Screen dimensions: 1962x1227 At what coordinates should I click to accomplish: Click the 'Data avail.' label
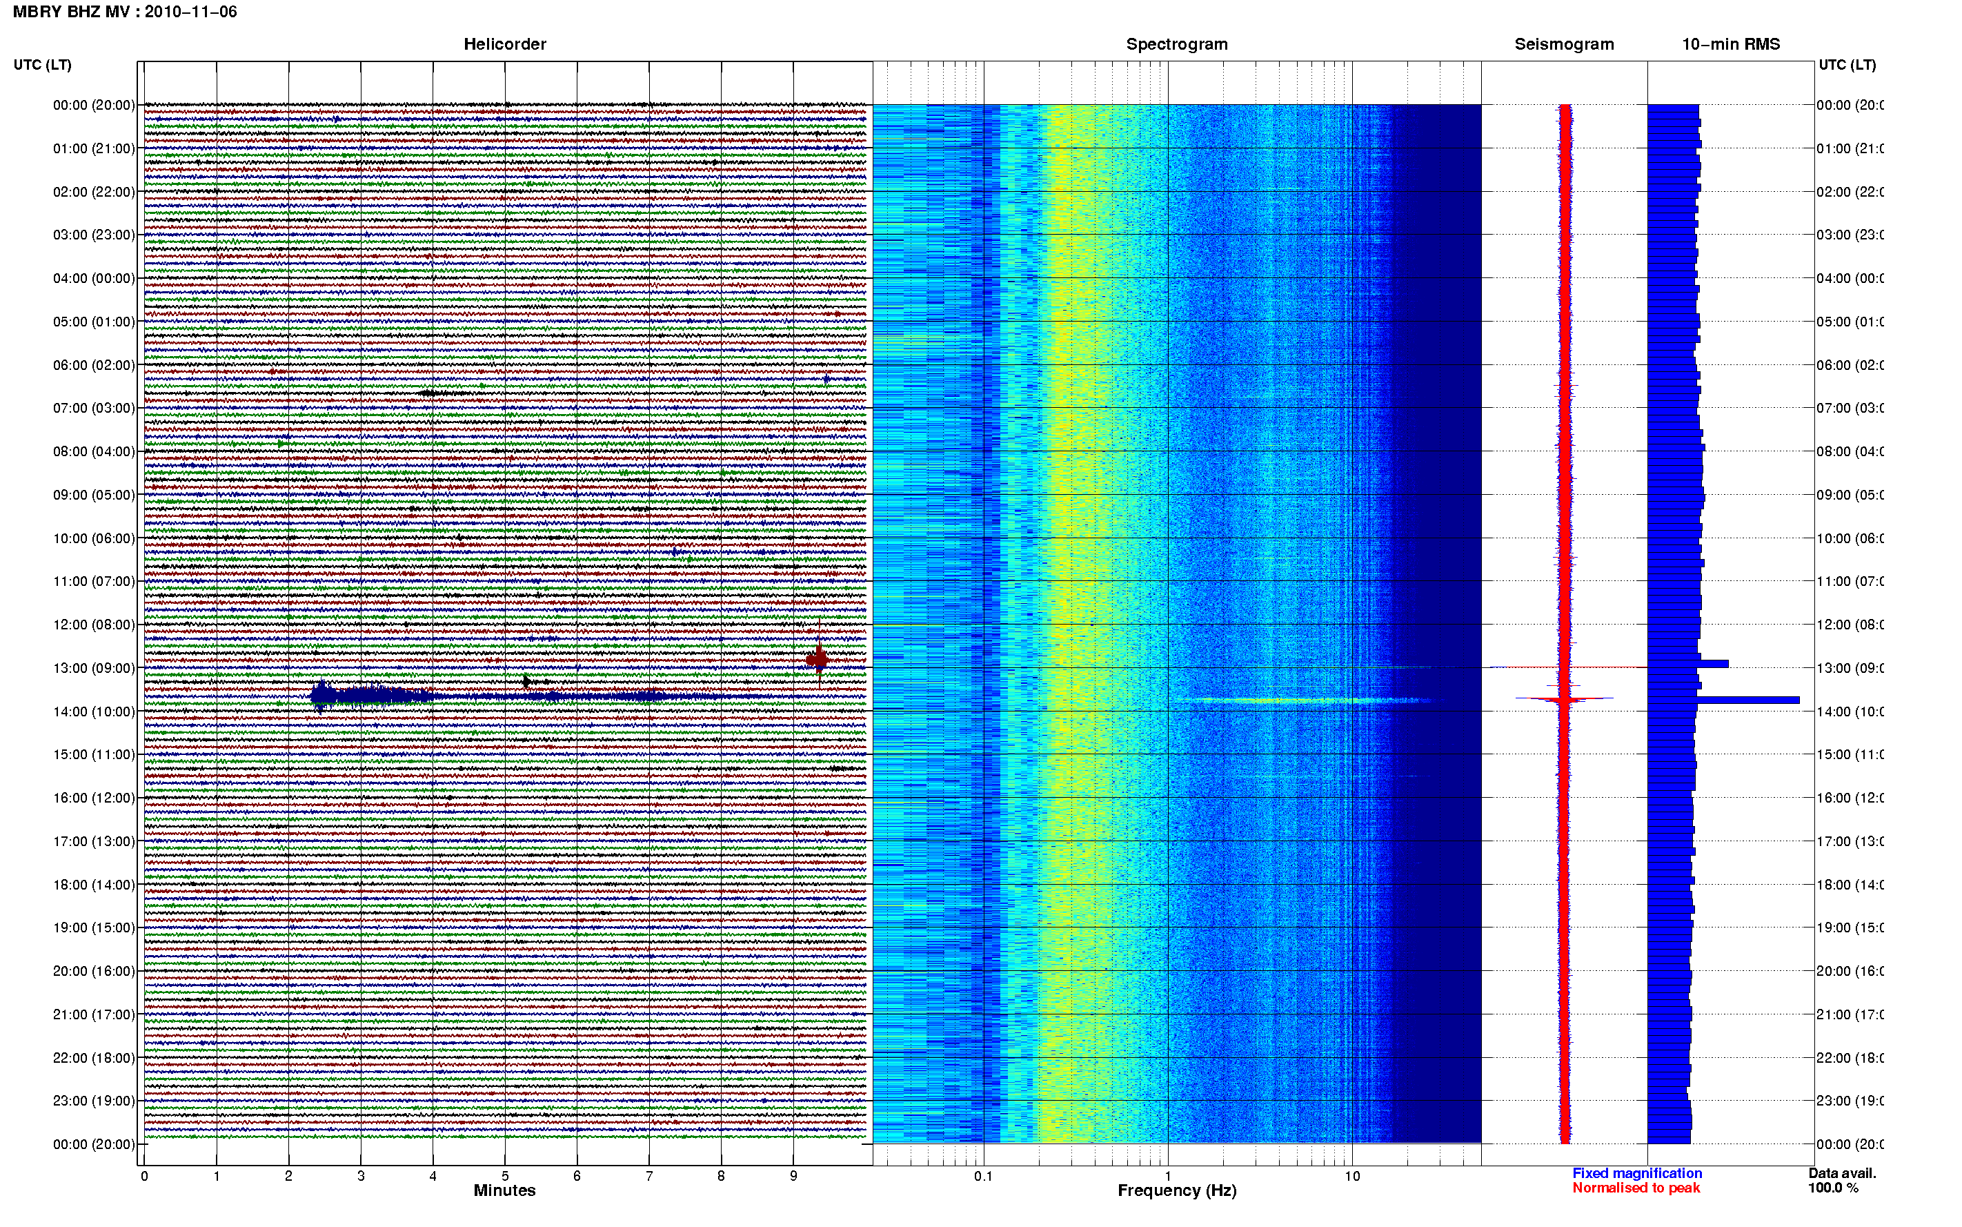[x=1842, y=1173]
